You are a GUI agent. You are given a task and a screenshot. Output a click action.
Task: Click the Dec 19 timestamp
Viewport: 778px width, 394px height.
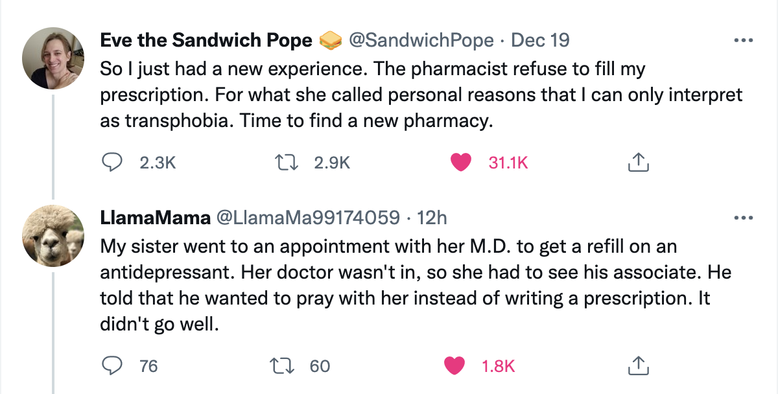click(x=540, y=41)
